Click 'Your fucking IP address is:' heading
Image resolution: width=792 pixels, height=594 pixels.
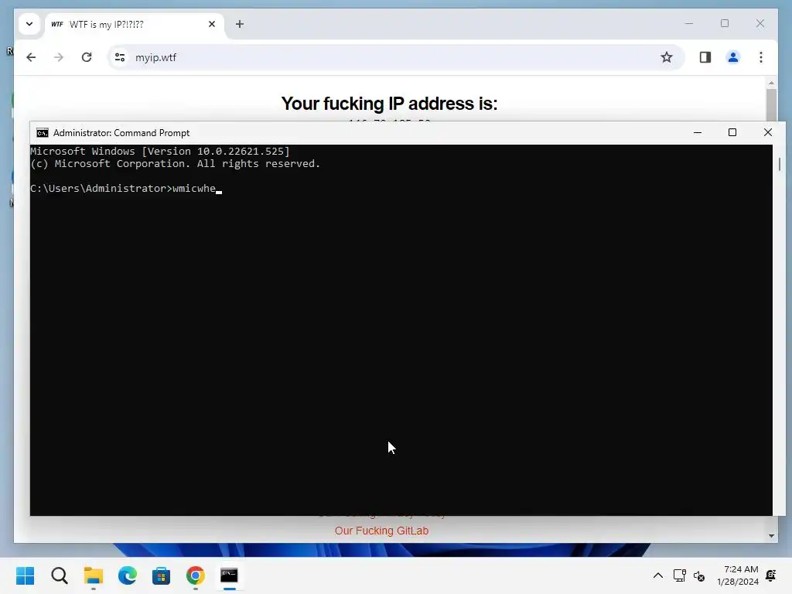(390, 104)
